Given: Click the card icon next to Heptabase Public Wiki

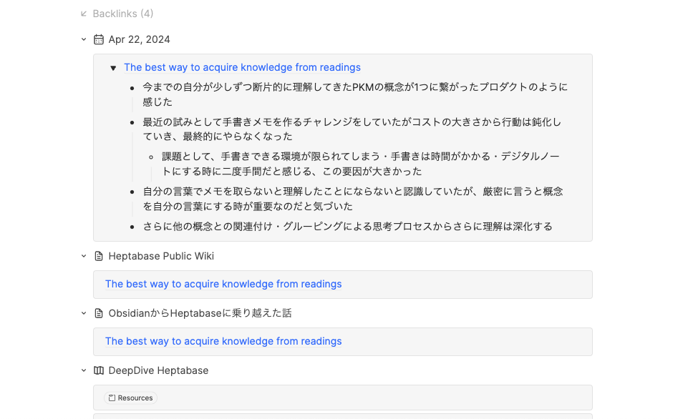Looking at the screenshot, I should coord(99,256).
